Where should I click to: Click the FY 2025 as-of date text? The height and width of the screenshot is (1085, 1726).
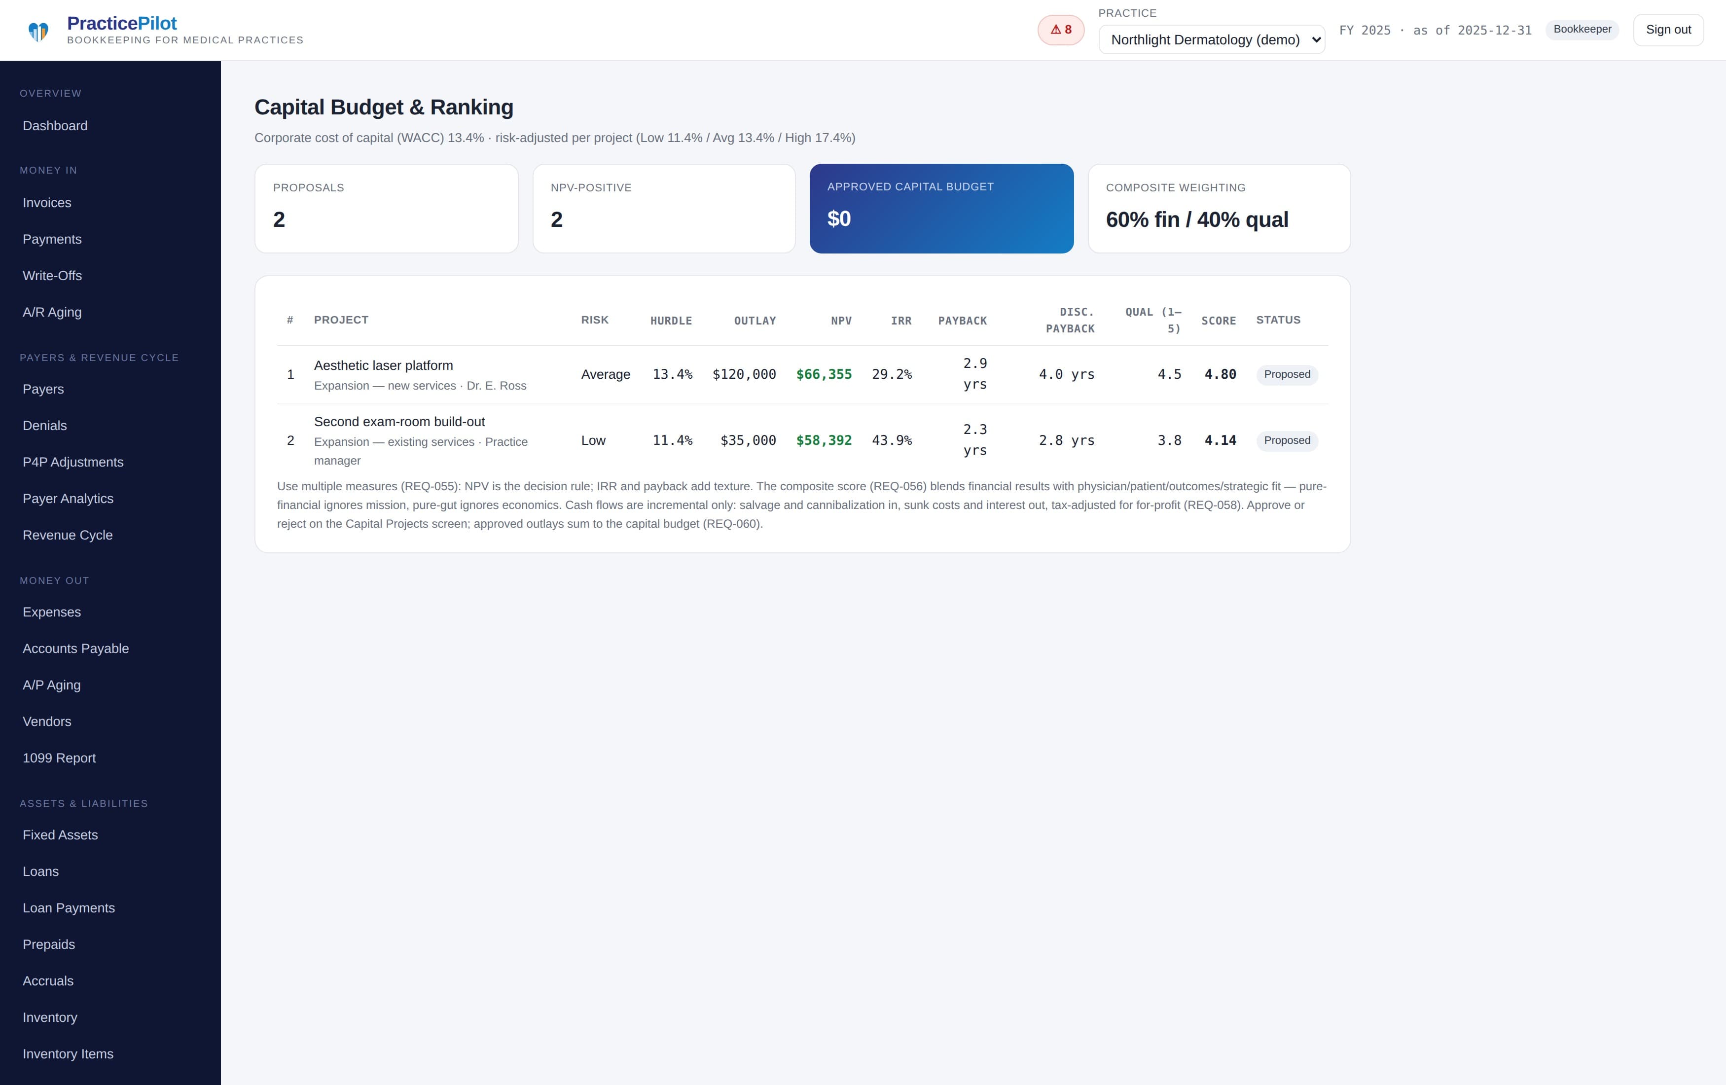(x=1435, y=30)
